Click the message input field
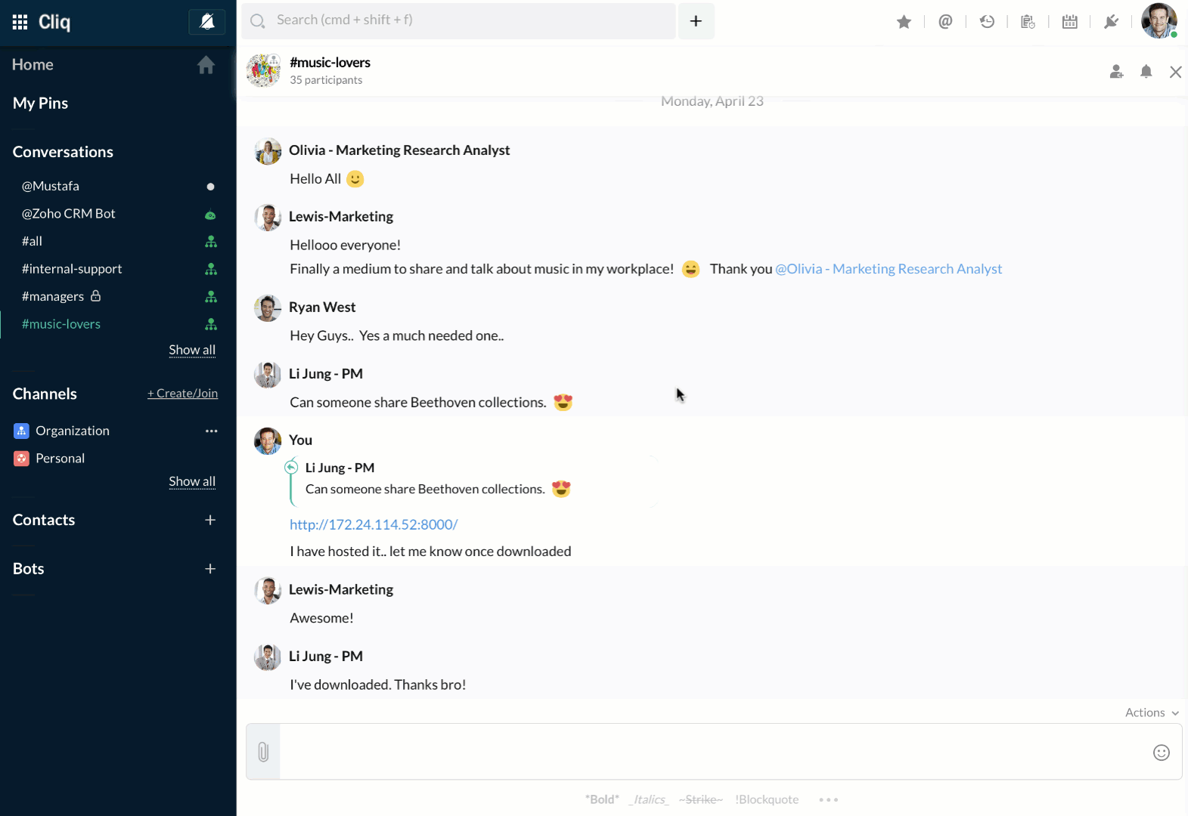 pyautogui.click(x=711, y=752)
